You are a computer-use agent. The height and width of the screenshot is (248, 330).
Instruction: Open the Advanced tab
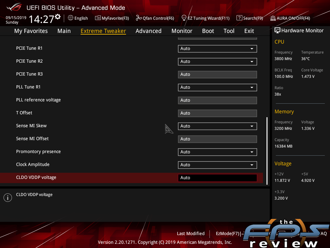point(148,31)
